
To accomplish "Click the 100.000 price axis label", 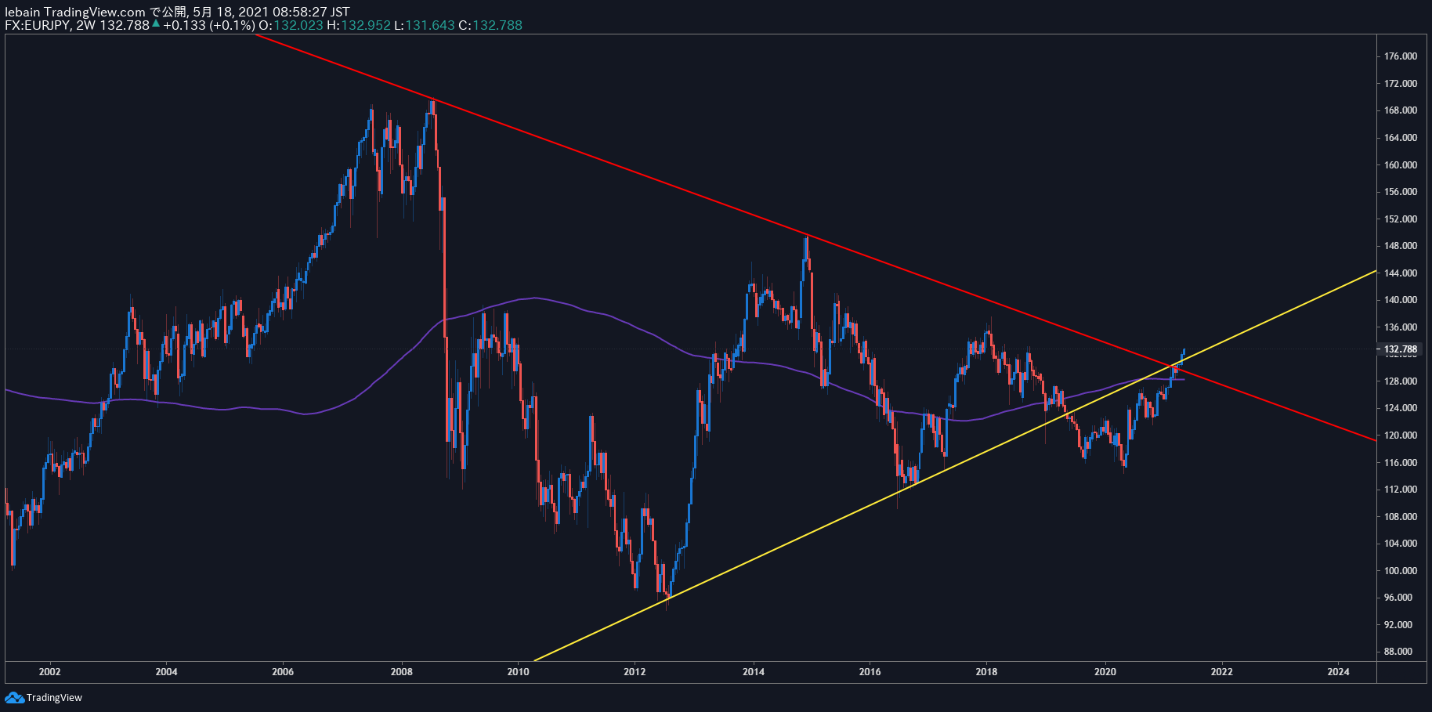I will click(x=1401, y=571).
